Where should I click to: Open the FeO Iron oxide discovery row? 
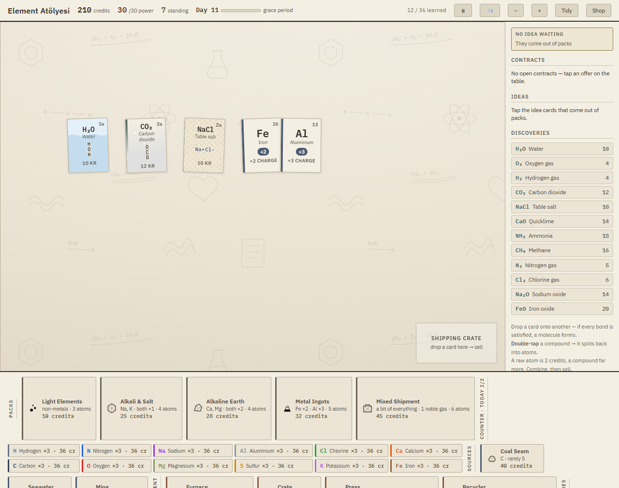coord(562,309)
